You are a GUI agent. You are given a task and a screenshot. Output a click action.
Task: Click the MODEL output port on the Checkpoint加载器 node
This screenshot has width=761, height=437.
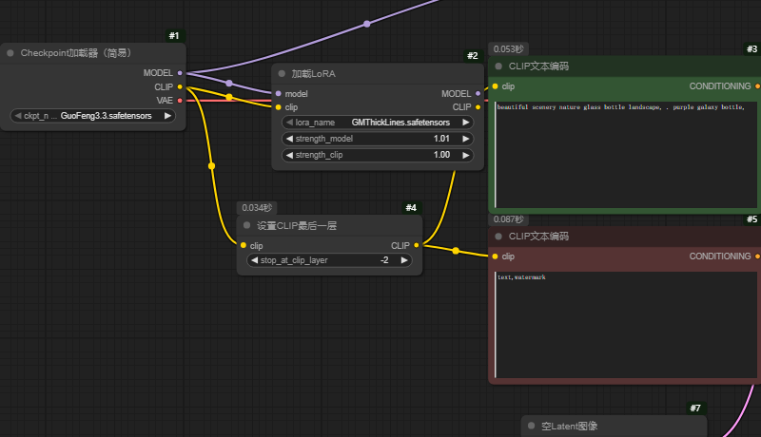180,72
